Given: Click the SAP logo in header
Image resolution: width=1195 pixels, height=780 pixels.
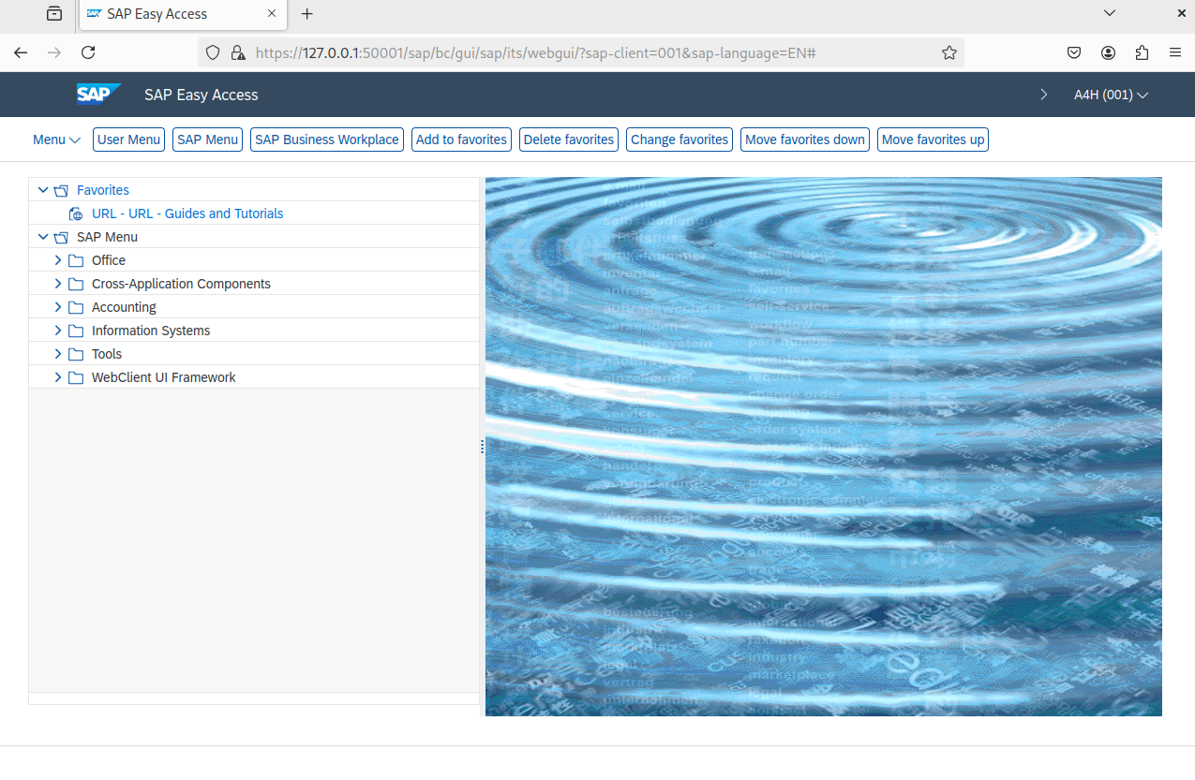Looking at the screenshot, I should coord(98,94).
